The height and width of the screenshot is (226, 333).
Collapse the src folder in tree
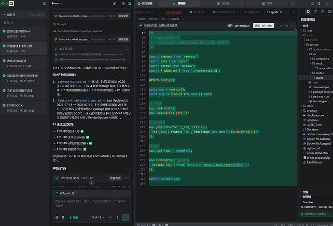coord(312,54)
